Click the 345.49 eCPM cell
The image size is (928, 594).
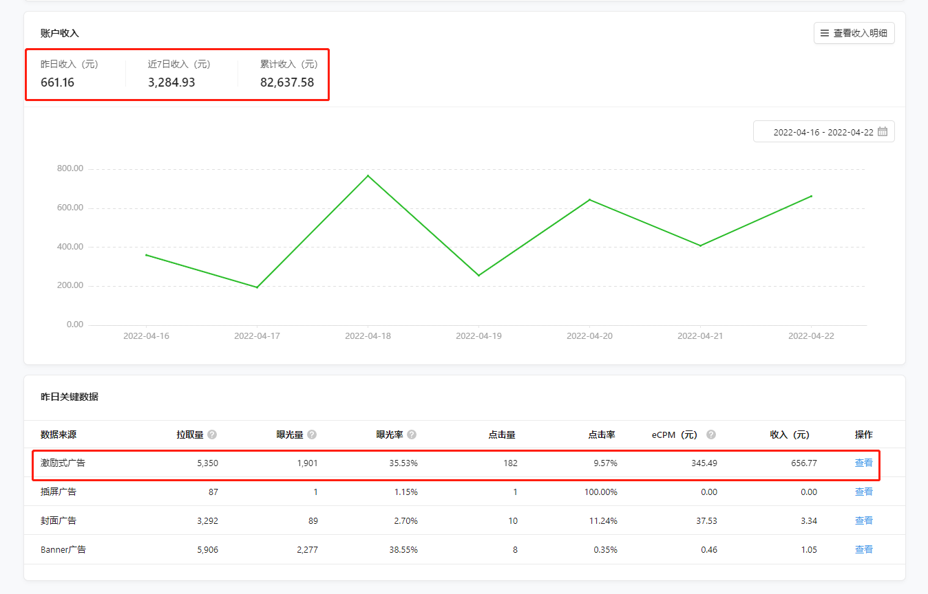point(704,463)
